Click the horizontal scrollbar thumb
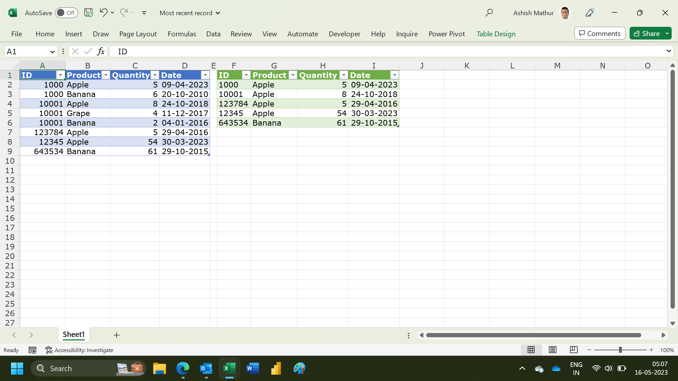 (533, 335)
